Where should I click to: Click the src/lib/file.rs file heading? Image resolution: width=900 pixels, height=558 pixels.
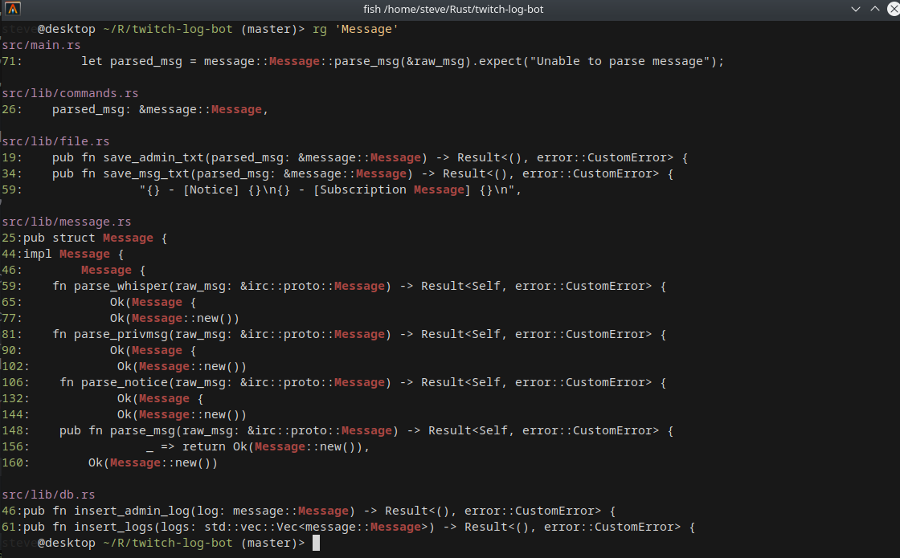(55, 141)
